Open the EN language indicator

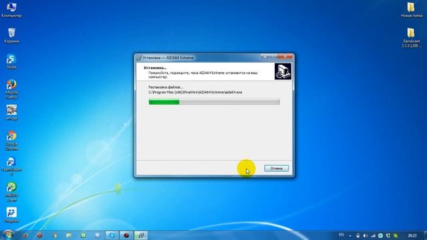point(341,235)
